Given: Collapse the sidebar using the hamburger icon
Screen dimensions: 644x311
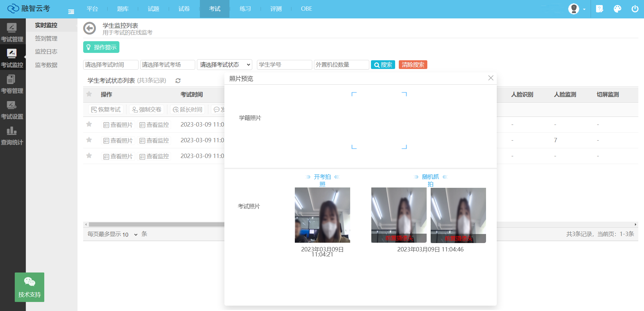Looking at the screenshot, I should [71, 11].
